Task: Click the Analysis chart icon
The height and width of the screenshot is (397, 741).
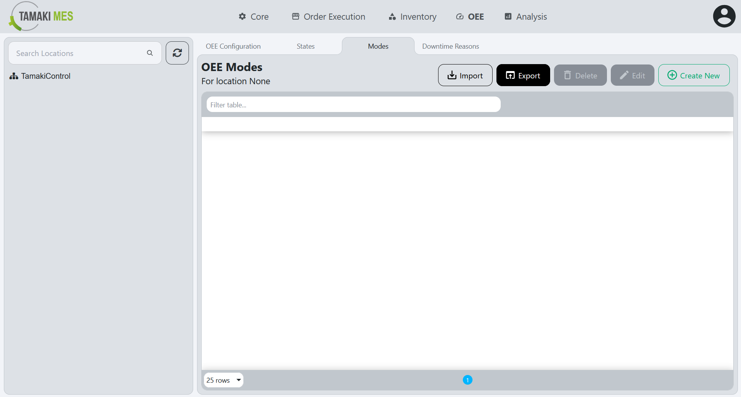Action: pyautogui.click(x=508, y=16)
